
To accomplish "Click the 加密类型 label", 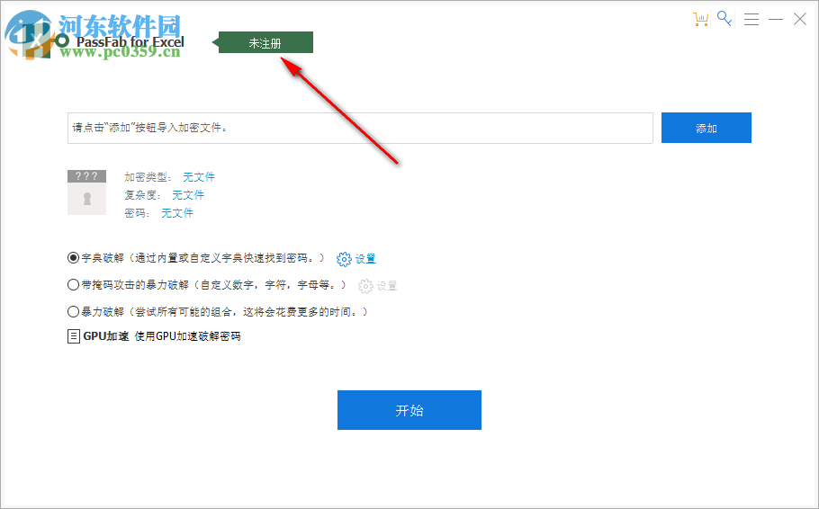I will [148, 177].
